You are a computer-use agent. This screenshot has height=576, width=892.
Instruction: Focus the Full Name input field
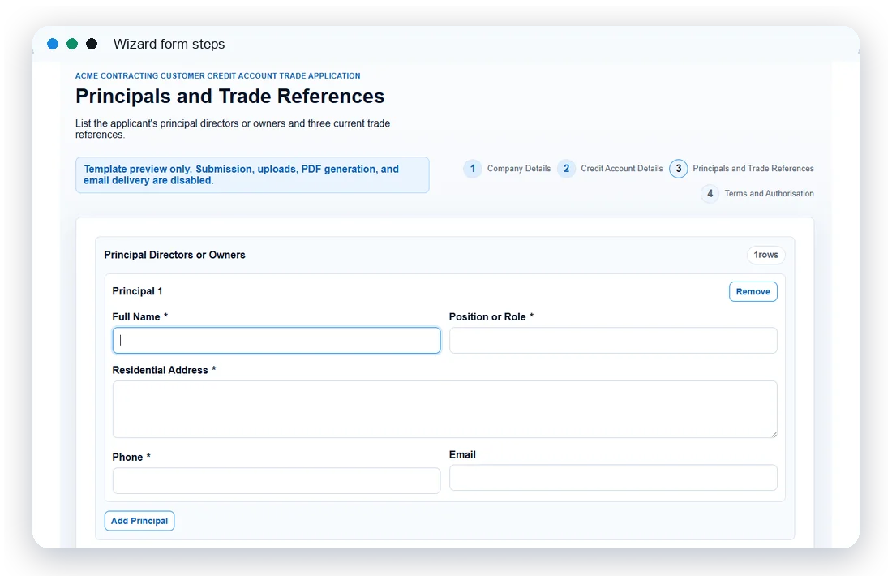pos(277,341)
